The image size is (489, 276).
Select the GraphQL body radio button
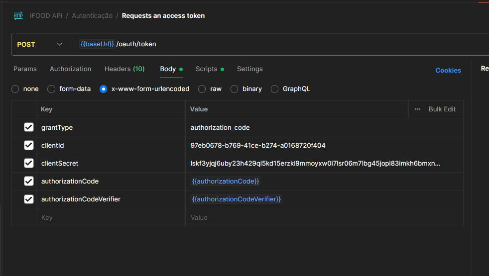[275, 89]
